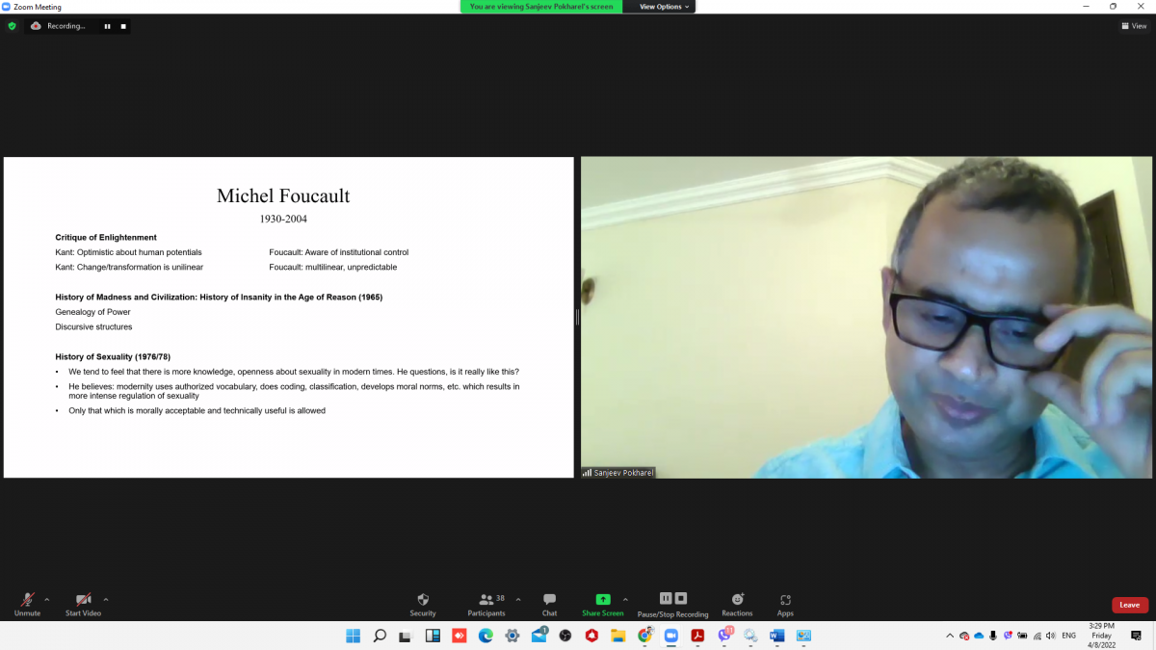1156x650 pixels.
Task: Click 'Foucault: multilinear, unpredictable' line
Action: click(333, 267)
